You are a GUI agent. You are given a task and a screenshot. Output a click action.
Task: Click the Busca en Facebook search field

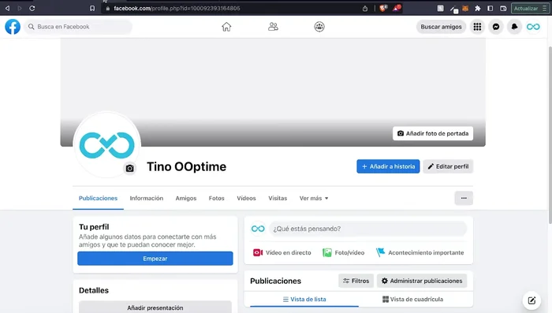pos(78,27)
